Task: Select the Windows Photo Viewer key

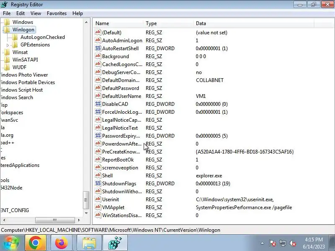Action: point(24,75)
